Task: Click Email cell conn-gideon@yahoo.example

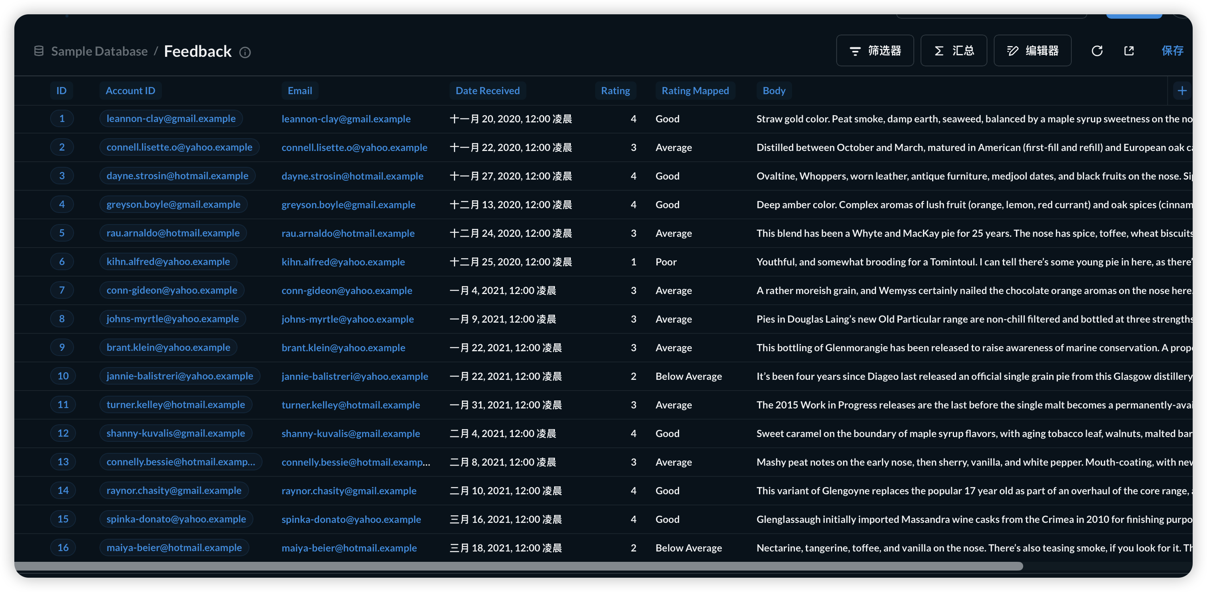Action: coord(347,290)
